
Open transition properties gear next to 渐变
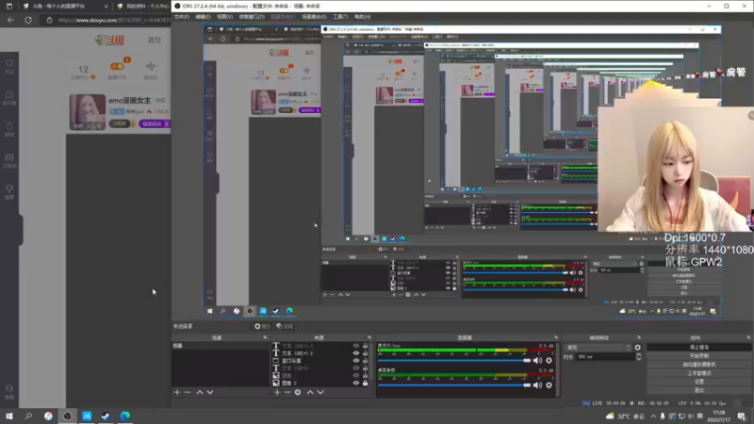pyautogui.click(x=638, y=347)
